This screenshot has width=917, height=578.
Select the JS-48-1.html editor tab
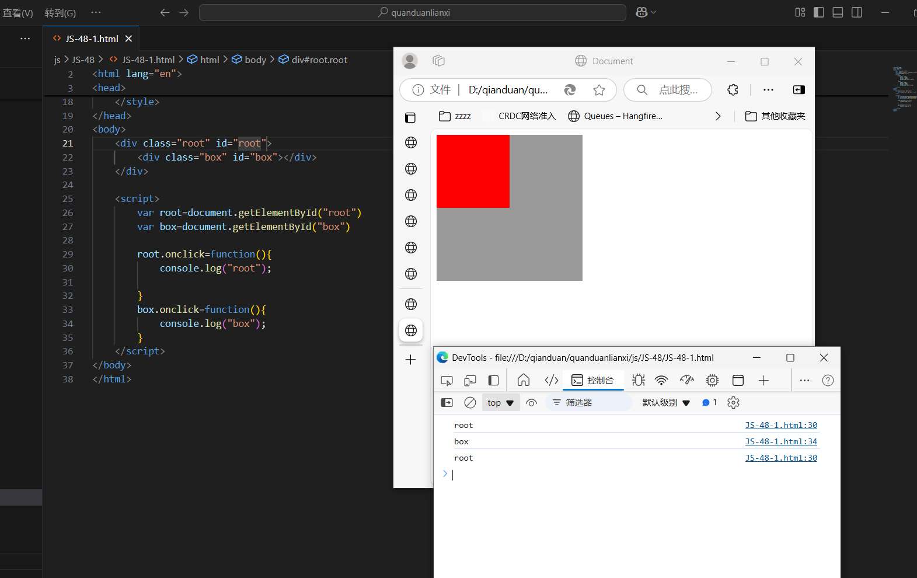pos(92,39)
